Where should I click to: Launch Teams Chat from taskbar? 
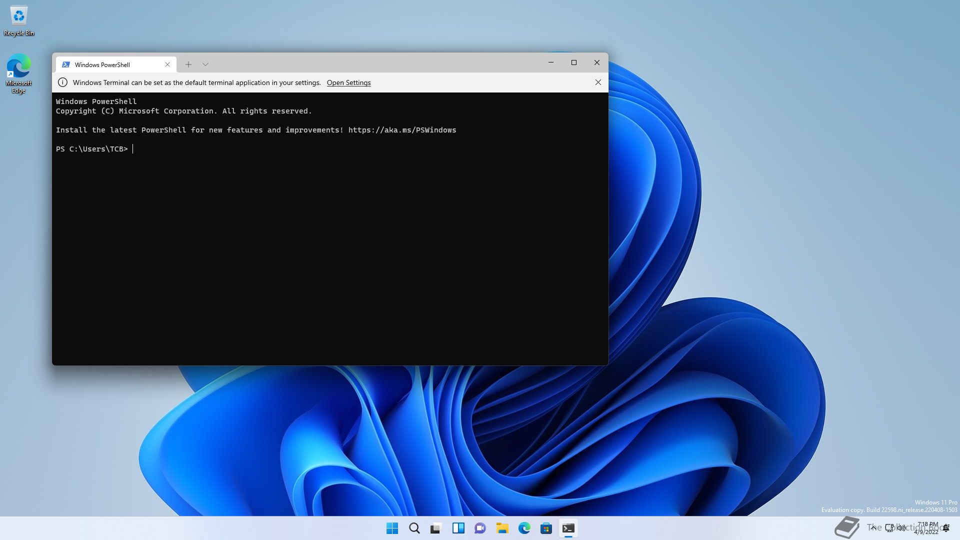[480, 528]
